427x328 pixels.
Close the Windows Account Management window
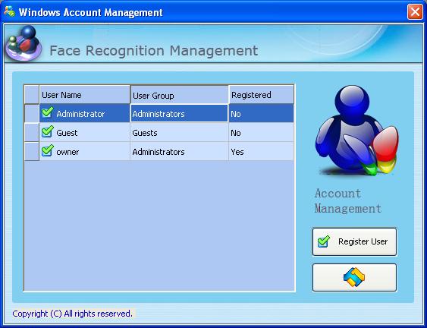415,12
